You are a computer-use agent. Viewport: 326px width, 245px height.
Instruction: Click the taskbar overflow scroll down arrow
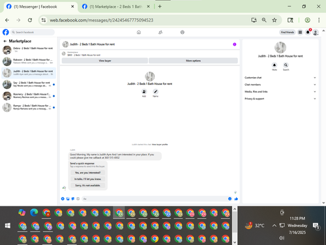tap(235, 242)
